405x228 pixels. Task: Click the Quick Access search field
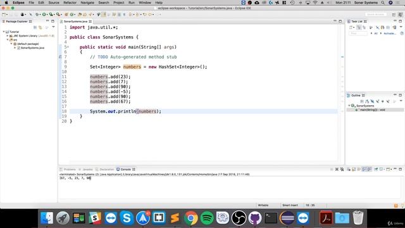click(376, 15)
